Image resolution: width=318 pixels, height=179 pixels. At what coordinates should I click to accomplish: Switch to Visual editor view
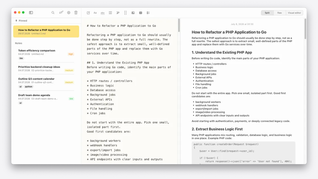point(294,13)
